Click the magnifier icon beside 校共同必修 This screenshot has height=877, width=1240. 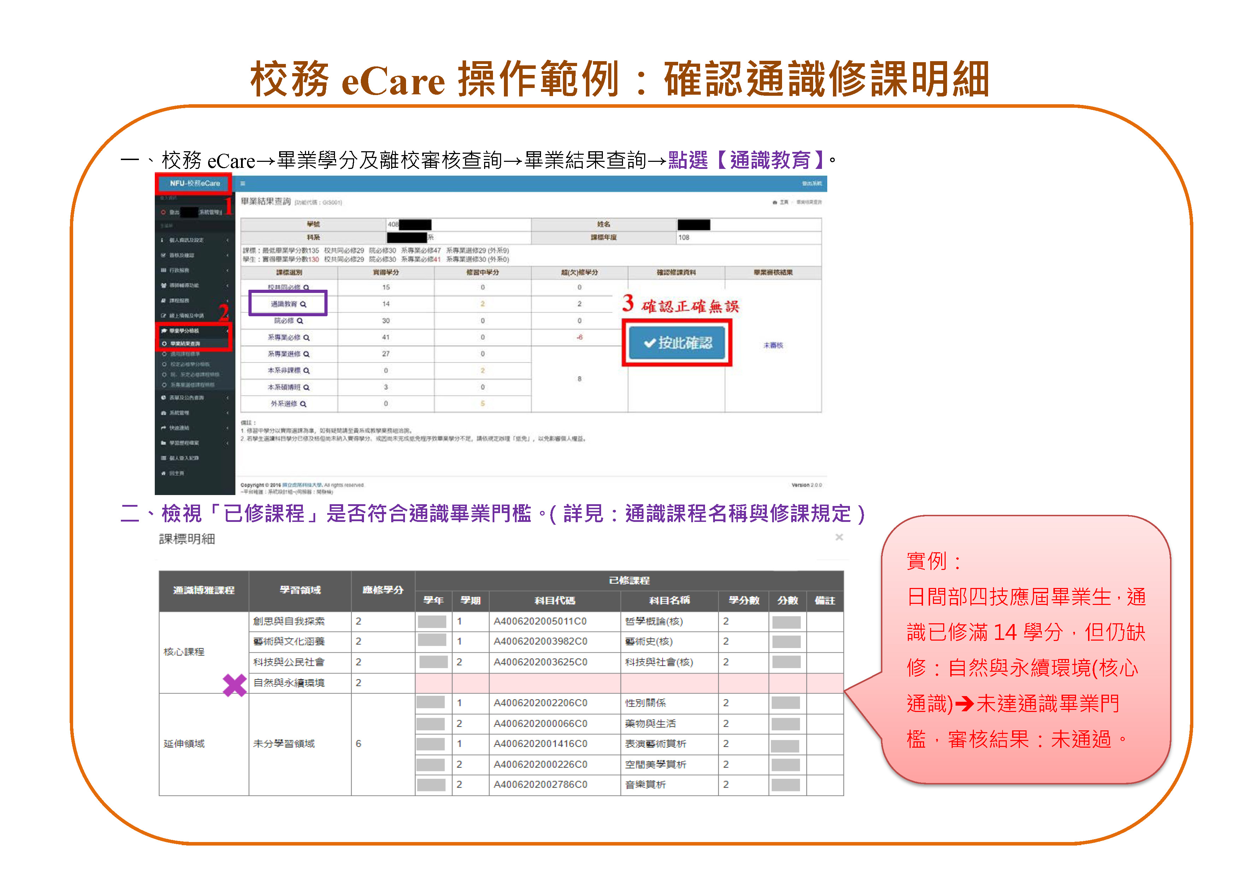coord(307,288)
